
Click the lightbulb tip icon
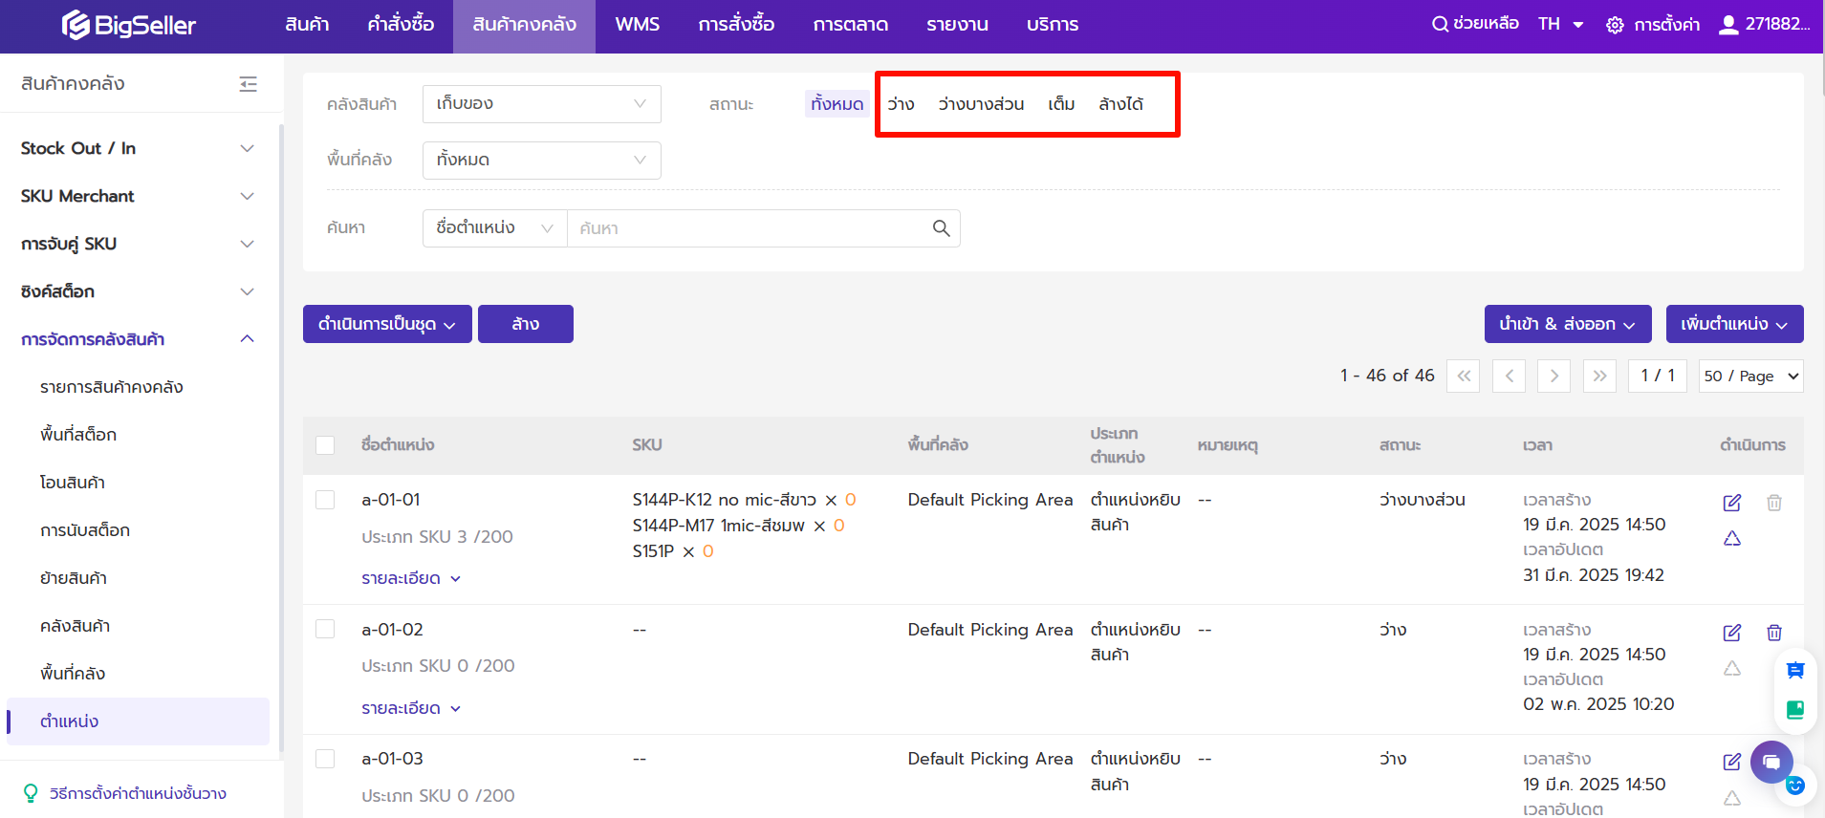point(31,793)
